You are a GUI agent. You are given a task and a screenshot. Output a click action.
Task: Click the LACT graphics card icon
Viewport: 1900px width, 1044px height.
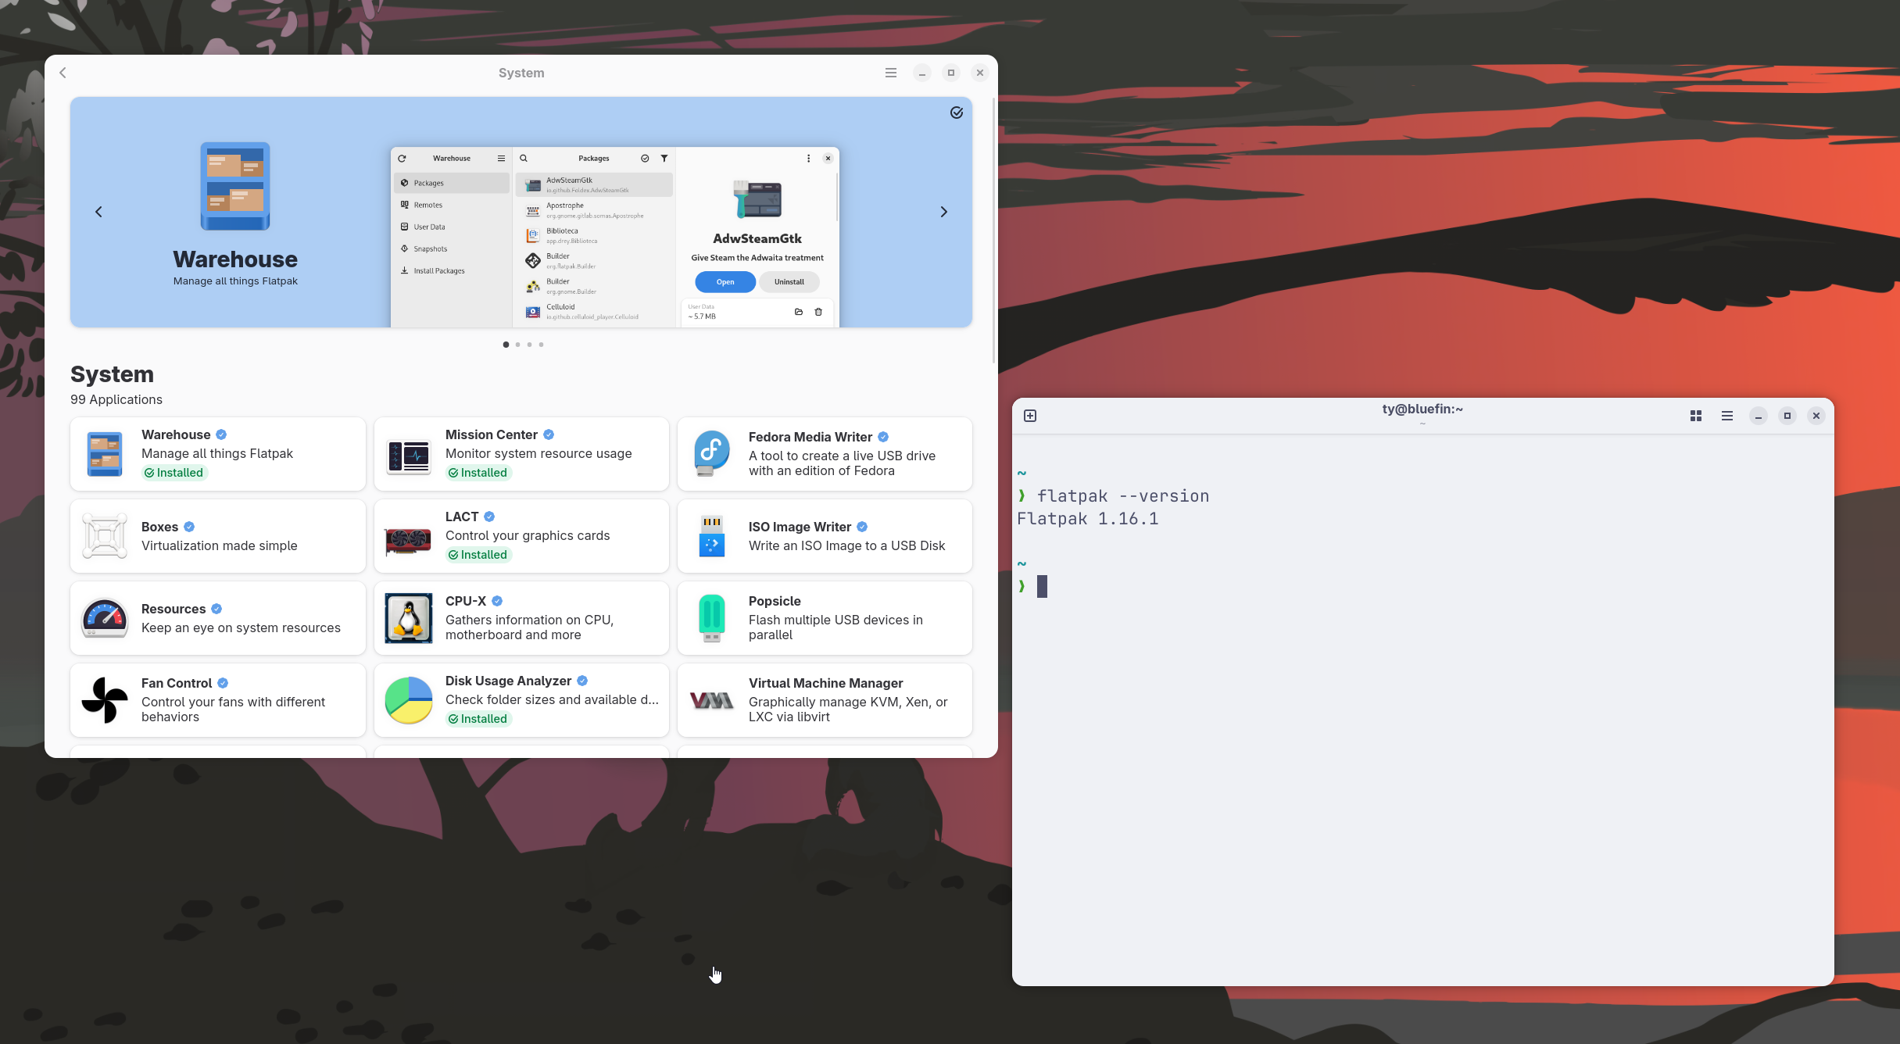408,539
